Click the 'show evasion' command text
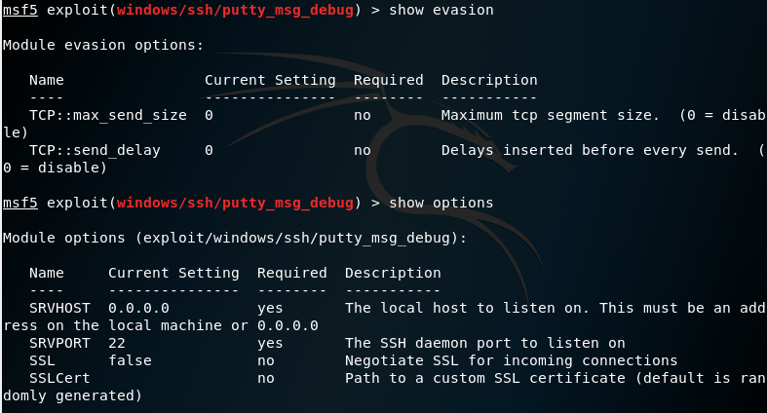The image size is (767, 413). (x=441, y=11)
